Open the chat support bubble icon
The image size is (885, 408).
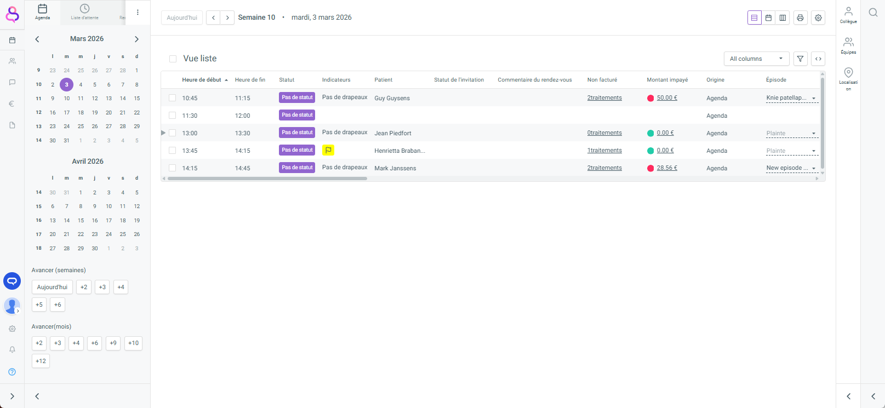[x=12, y=281]
